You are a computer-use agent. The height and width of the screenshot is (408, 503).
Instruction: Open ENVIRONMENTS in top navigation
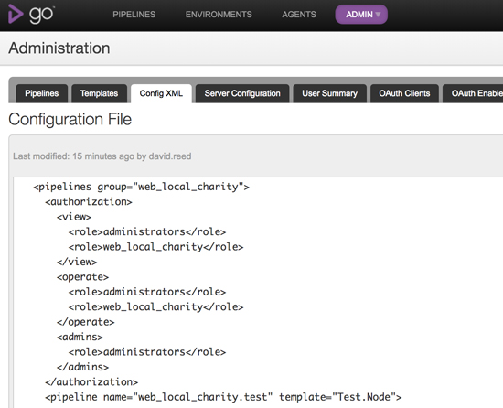219,15
